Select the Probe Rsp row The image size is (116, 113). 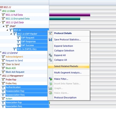(x=11, y=80)
